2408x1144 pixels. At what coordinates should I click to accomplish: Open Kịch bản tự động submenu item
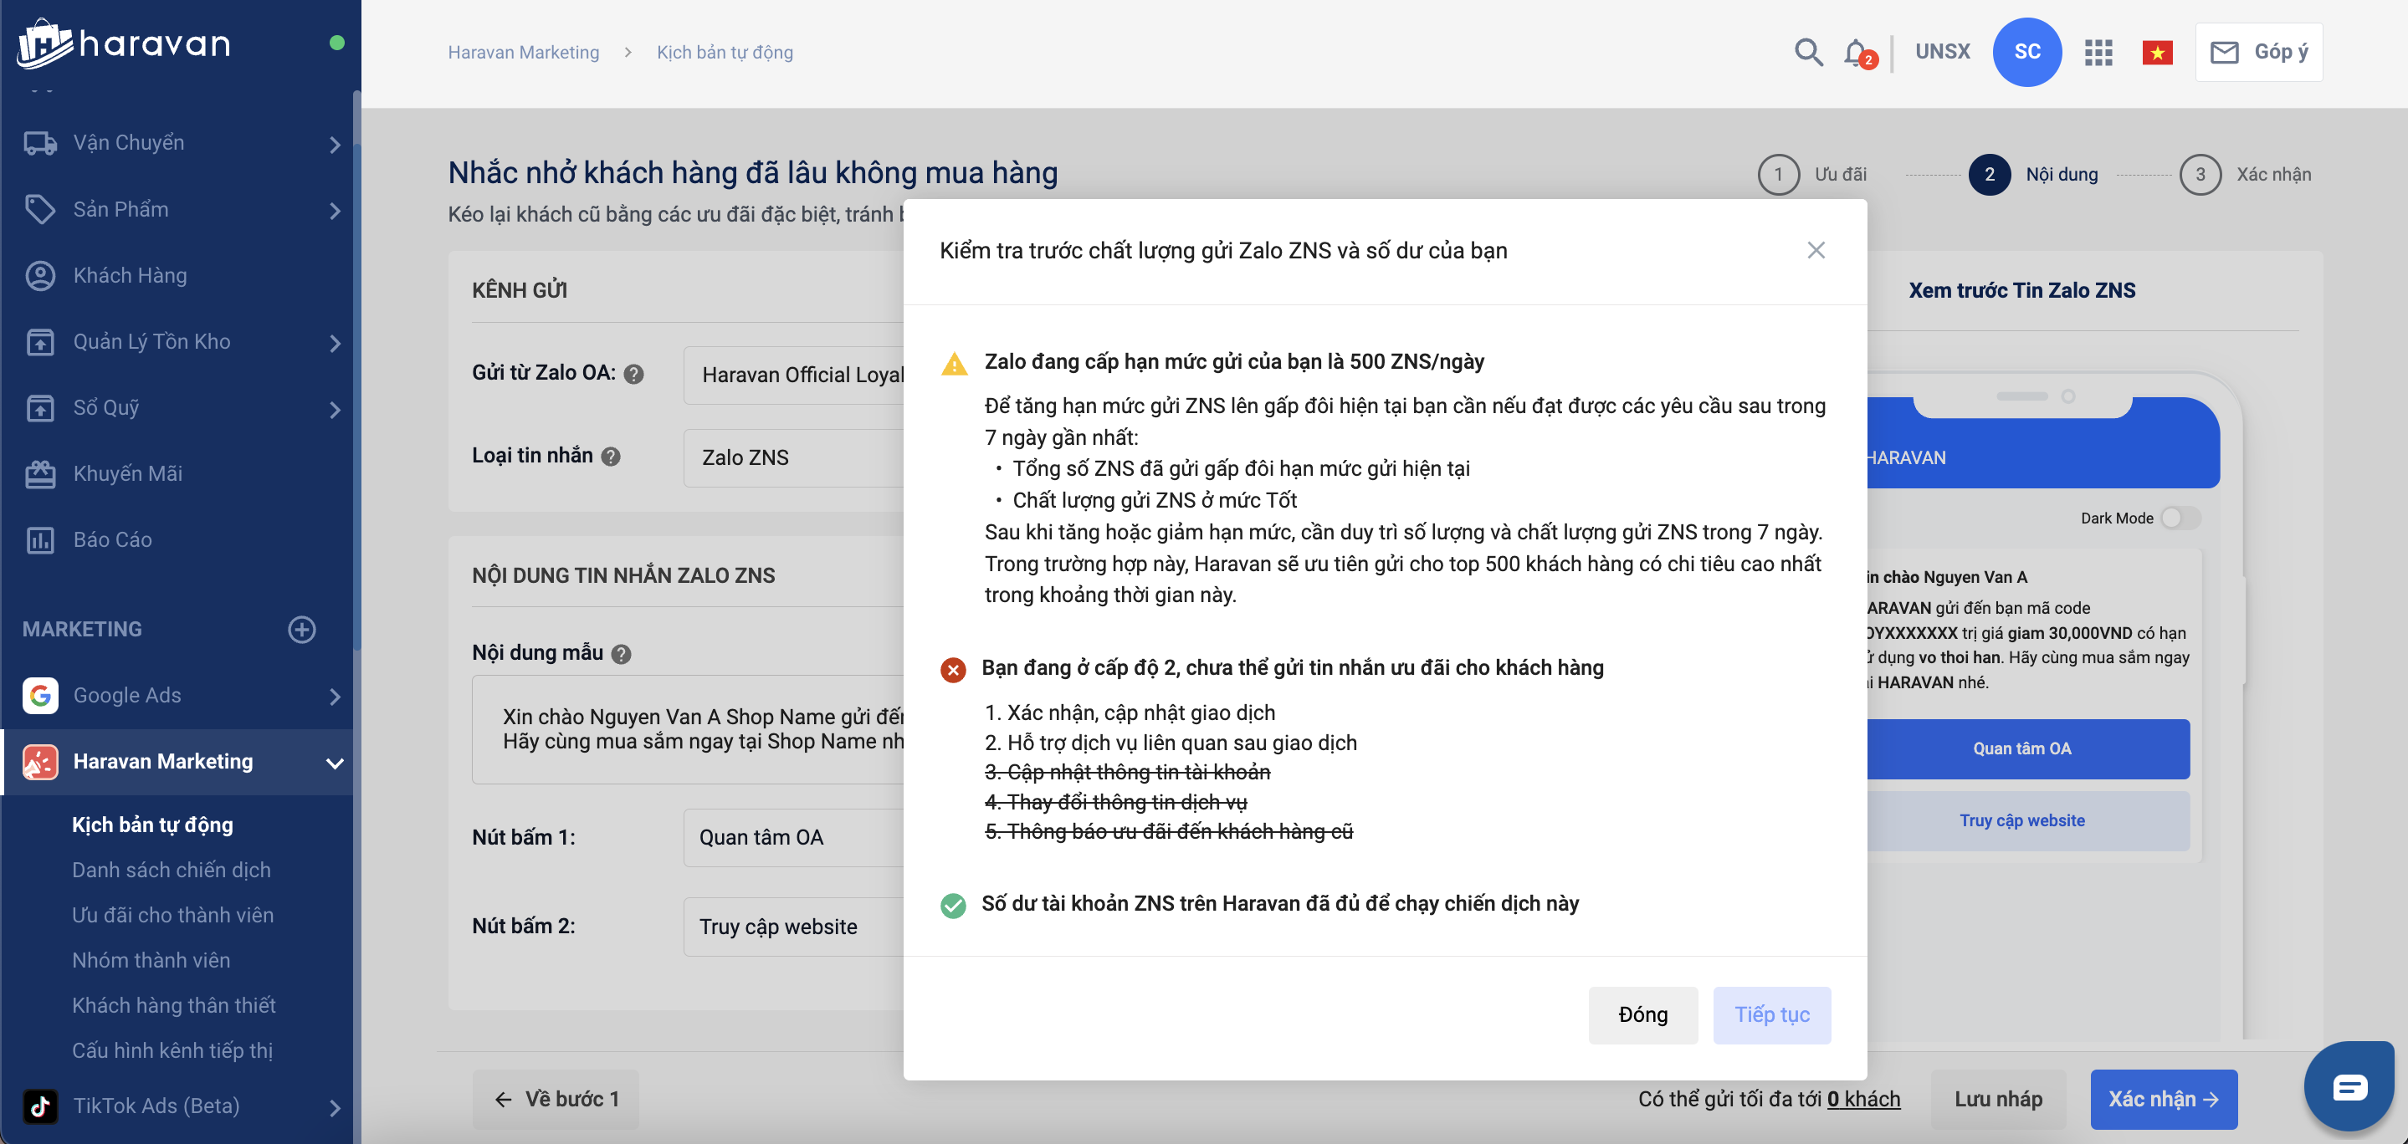[152, 825]
